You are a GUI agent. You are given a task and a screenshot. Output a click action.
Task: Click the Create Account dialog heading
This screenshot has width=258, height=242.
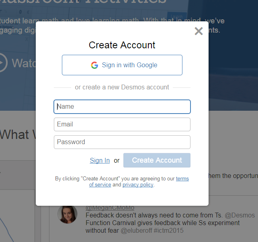point(122,45)
